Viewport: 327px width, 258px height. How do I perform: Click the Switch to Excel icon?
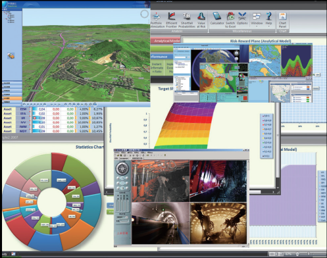click(230, 20)
